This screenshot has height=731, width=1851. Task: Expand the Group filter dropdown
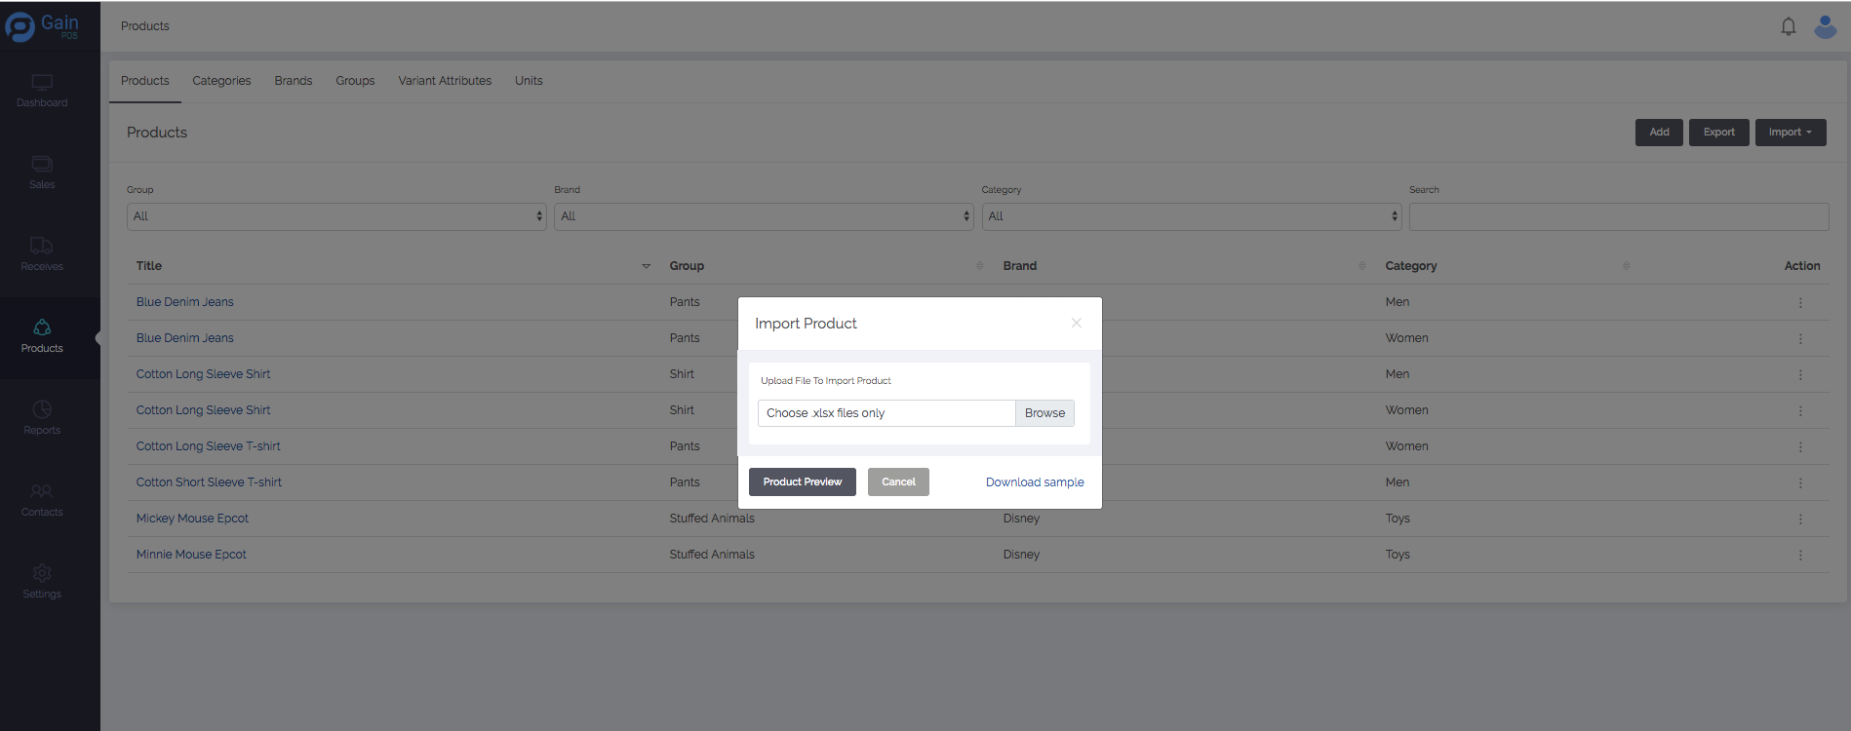point(335,216)
